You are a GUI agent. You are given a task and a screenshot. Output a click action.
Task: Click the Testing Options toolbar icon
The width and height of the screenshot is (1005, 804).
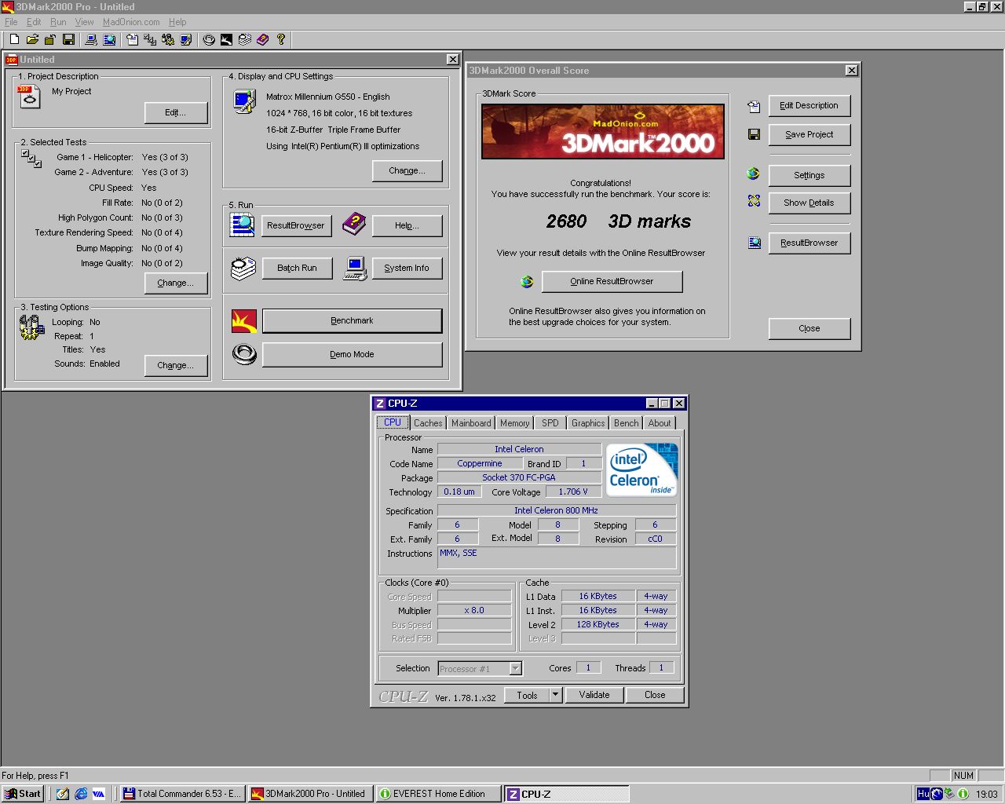[168, 39]
